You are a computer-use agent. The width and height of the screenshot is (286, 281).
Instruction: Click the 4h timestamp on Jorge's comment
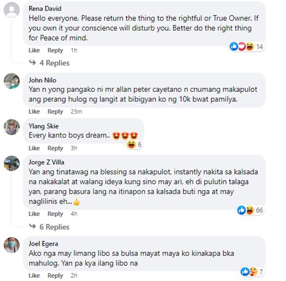74,214
